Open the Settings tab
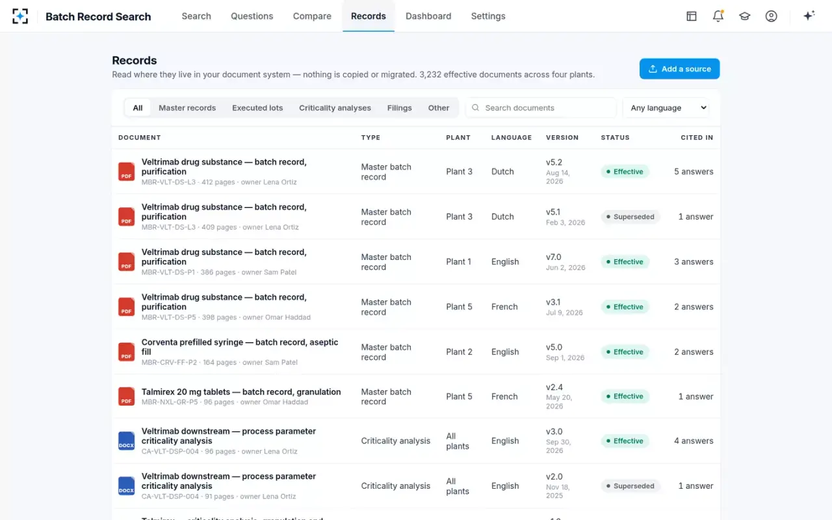The image size is (832, 520). point(488,16)
